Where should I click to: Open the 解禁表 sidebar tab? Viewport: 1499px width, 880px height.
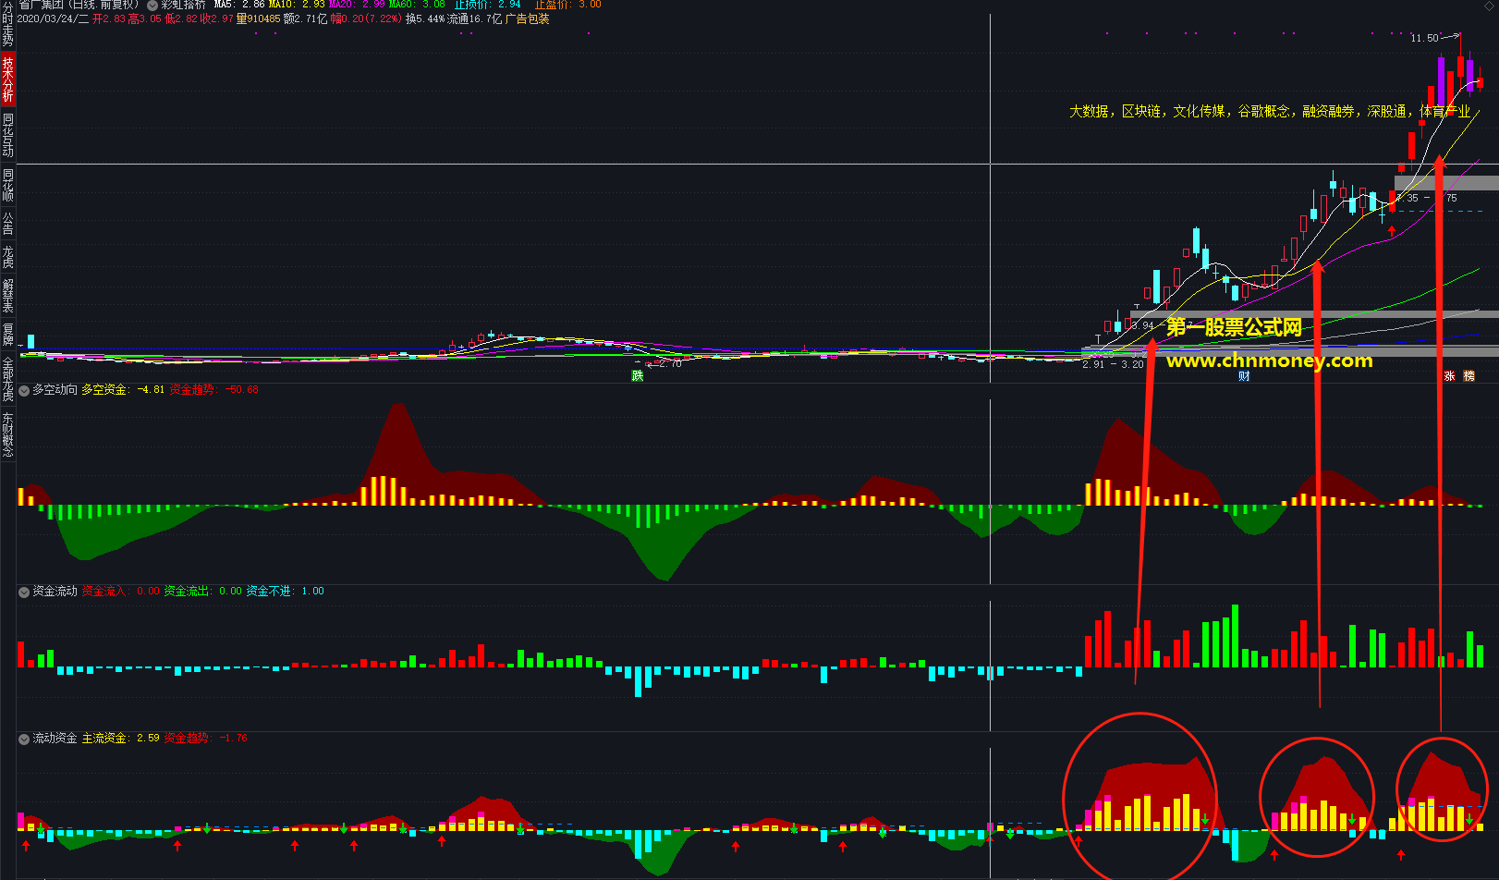tap(7, 296)
